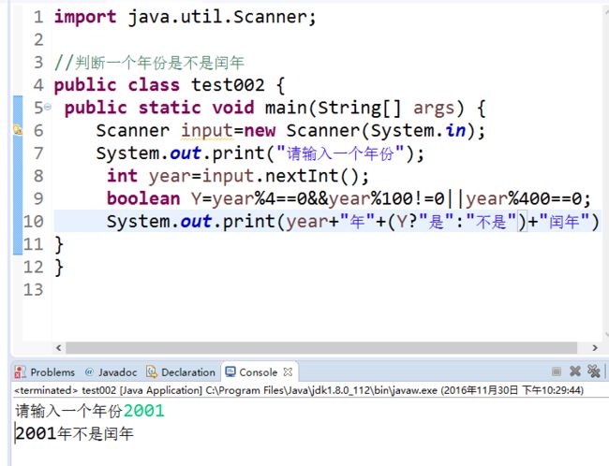Click the void keyword on line 5
Viewport: 609px width, 466px height.
tap(233, 108)
